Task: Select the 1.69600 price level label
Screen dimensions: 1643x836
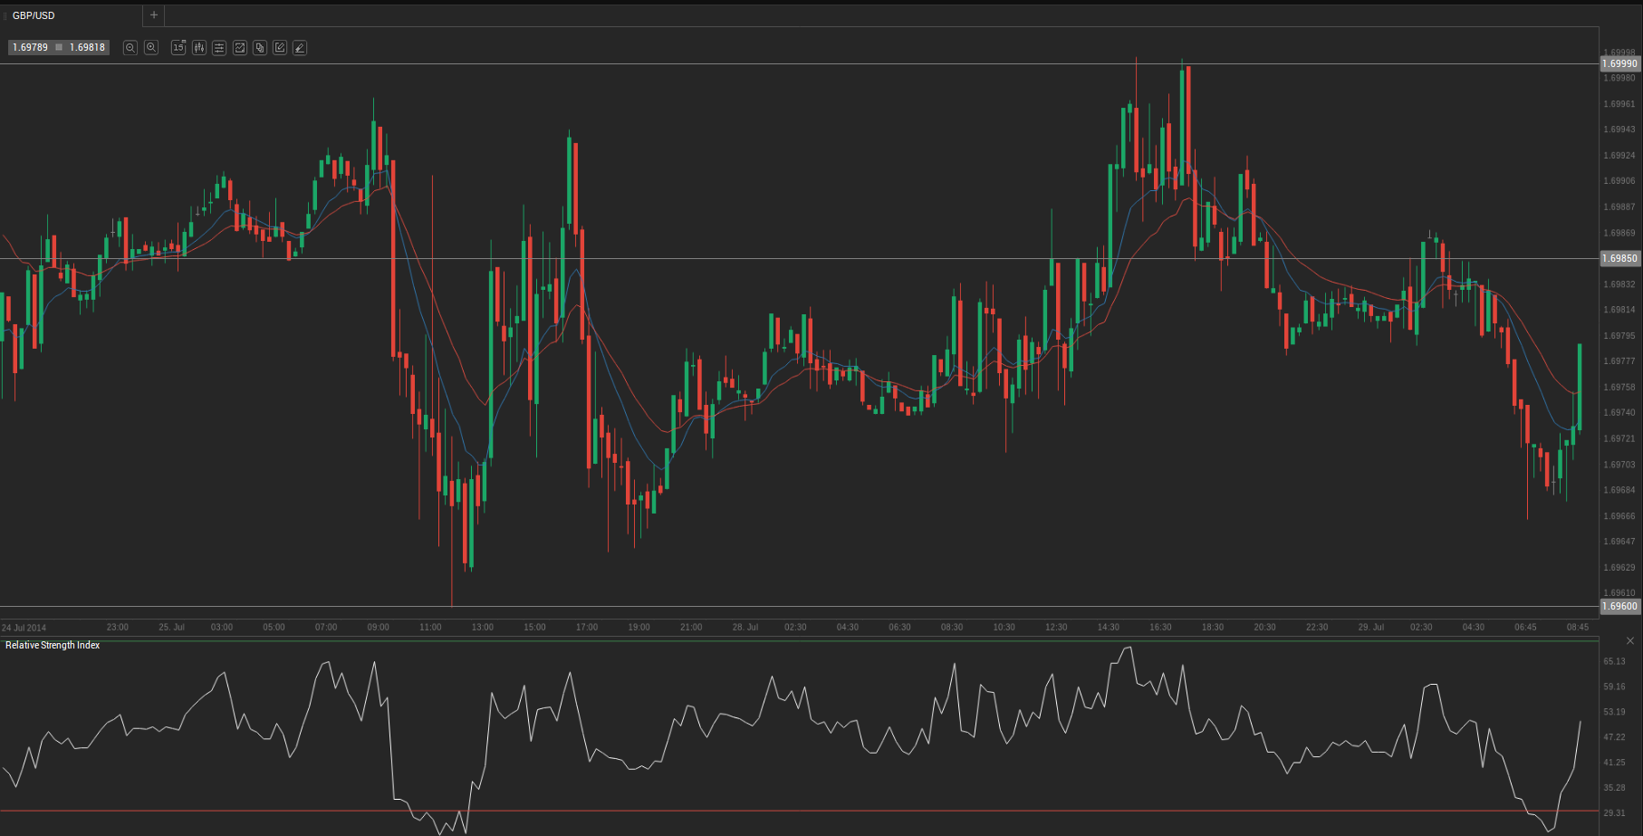Action: pyautogui.click(x=1620, y=606)
